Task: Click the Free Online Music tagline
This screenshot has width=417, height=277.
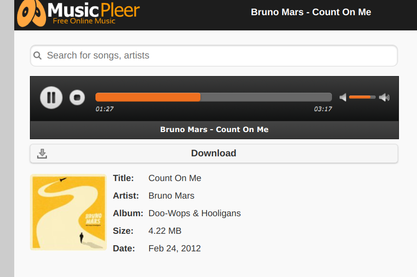Action: pos(84,21)
